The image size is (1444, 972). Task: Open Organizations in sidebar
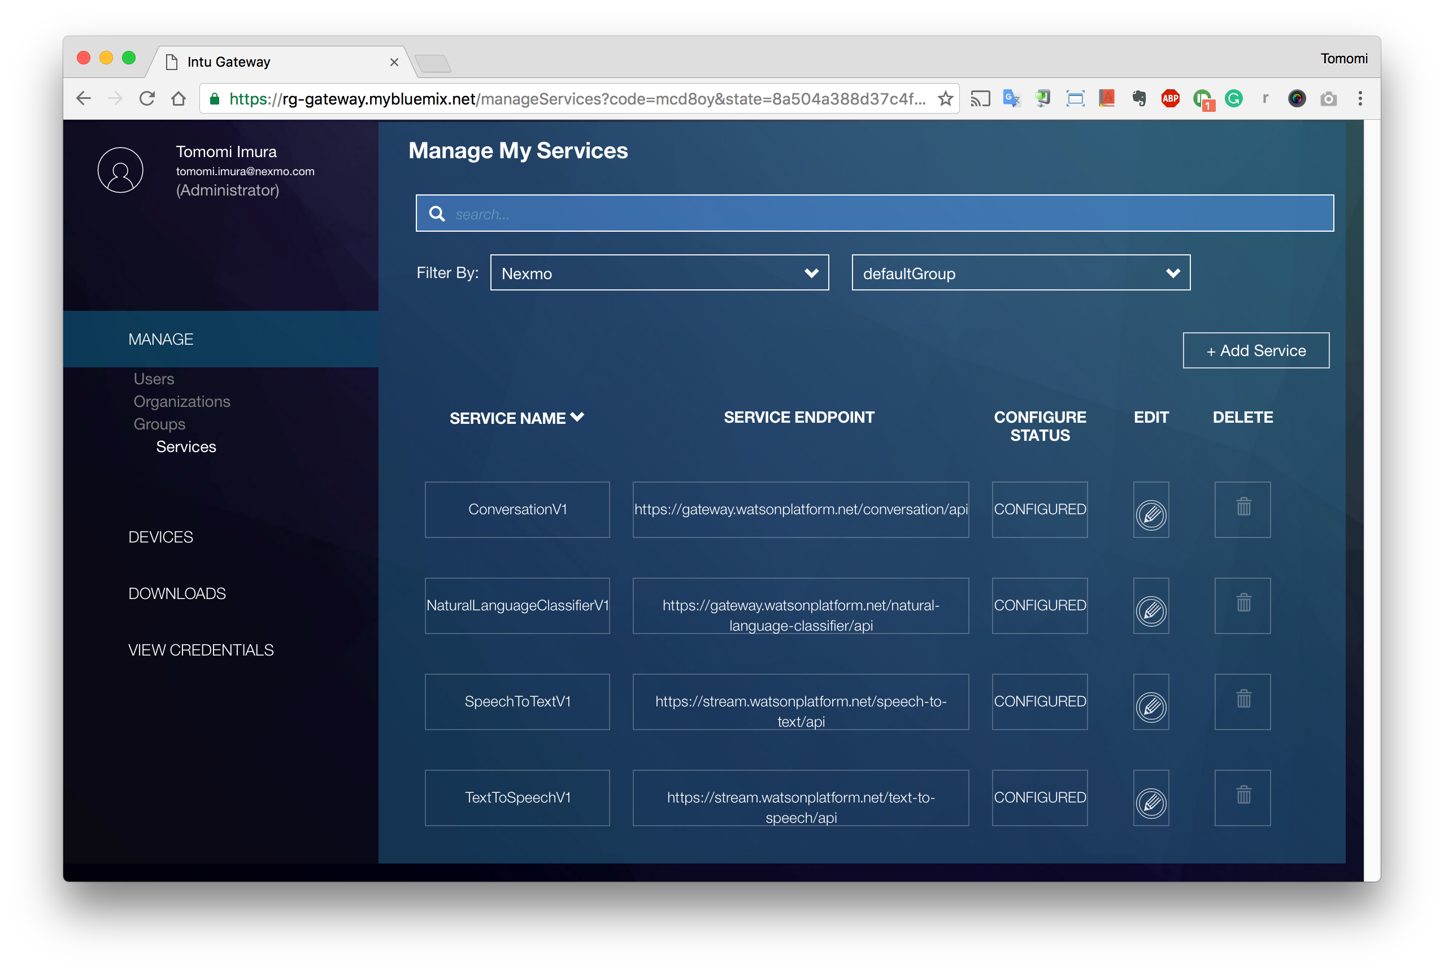pos(181,402)
